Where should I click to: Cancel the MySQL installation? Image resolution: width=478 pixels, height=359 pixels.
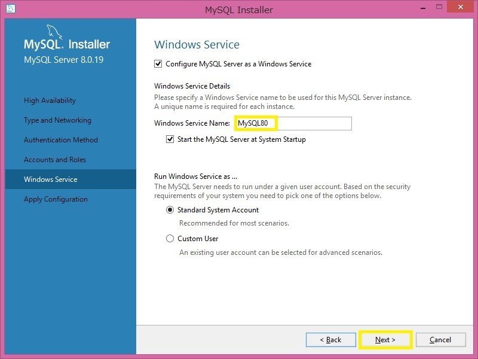coord(440,339)
